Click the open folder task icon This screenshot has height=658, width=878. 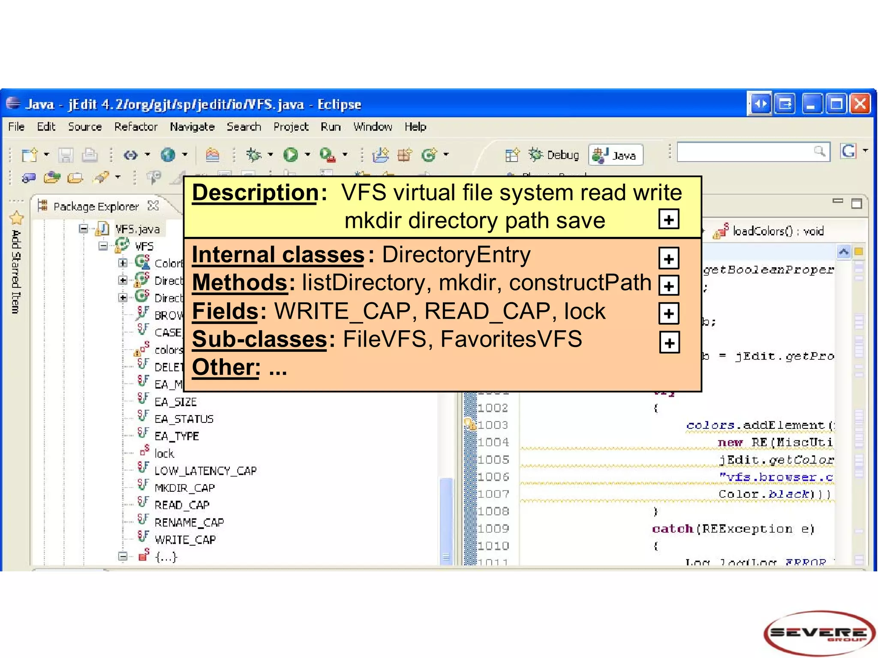(75, 177)
